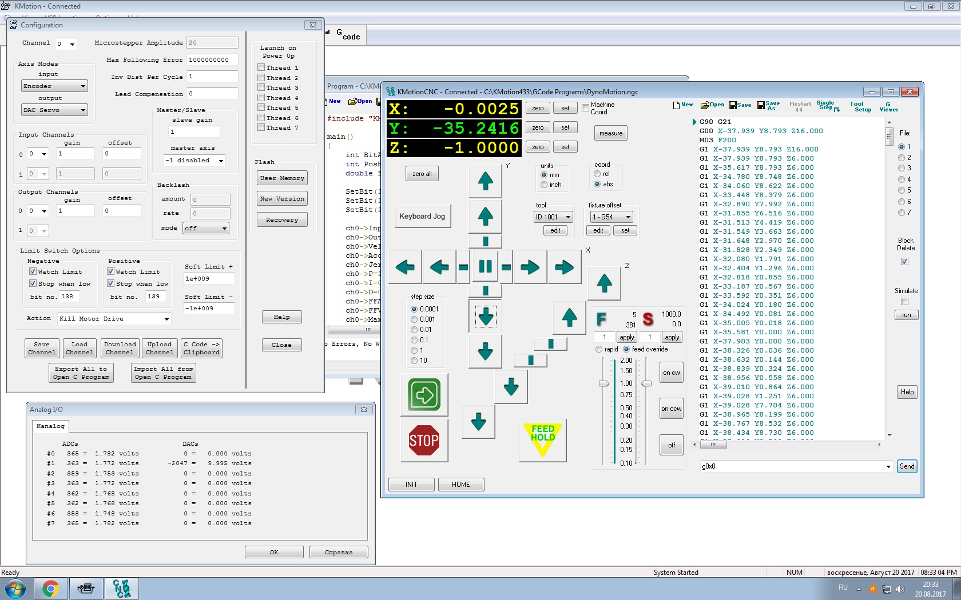The height and width of the screenshot is (600, 961).
Task: Open the G Viewer from the toolbar
Action: point(888,107)
